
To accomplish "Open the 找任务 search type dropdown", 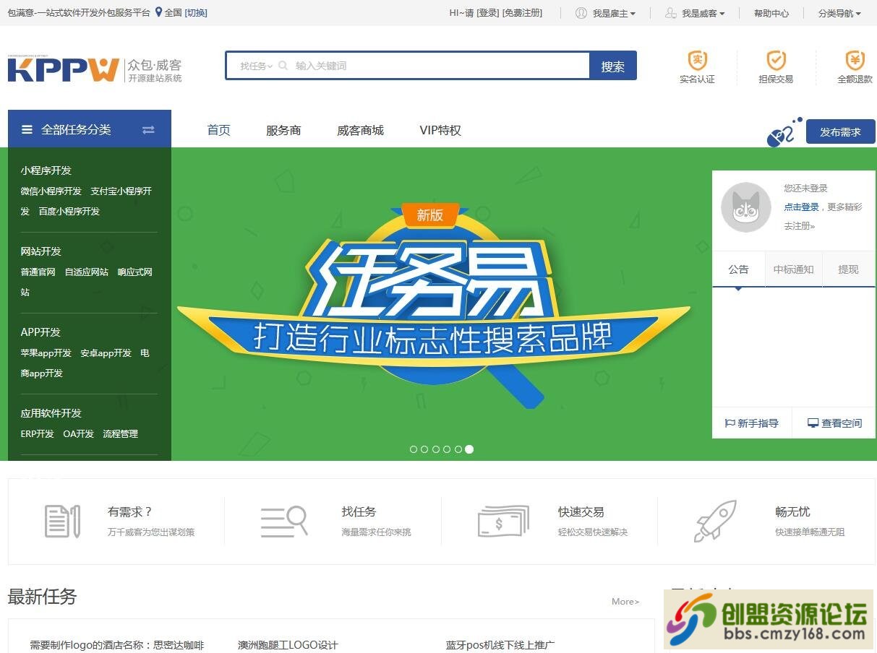I will [x=256, y=66].
